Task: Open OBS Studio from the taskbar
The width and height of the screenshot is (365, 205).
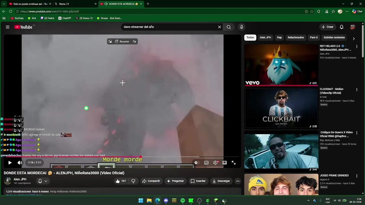Action: pos(199,201)
